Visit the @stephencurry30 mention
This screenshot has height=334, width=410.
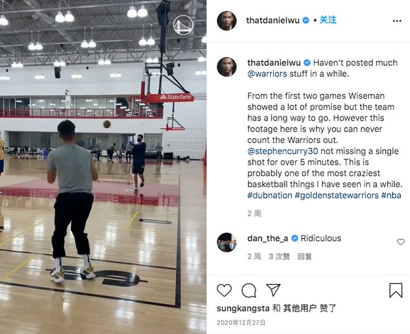(283, 151)
